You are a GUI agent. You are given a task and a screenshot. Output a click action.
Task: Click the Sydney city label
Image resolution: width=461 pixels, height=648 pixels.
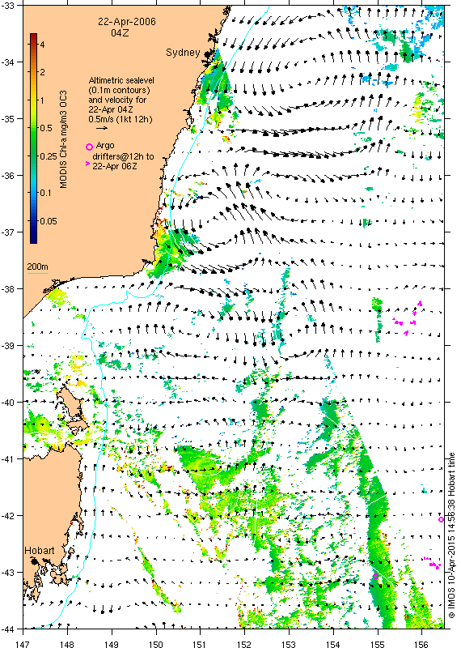pyautogui.click(x=183, y=53)
